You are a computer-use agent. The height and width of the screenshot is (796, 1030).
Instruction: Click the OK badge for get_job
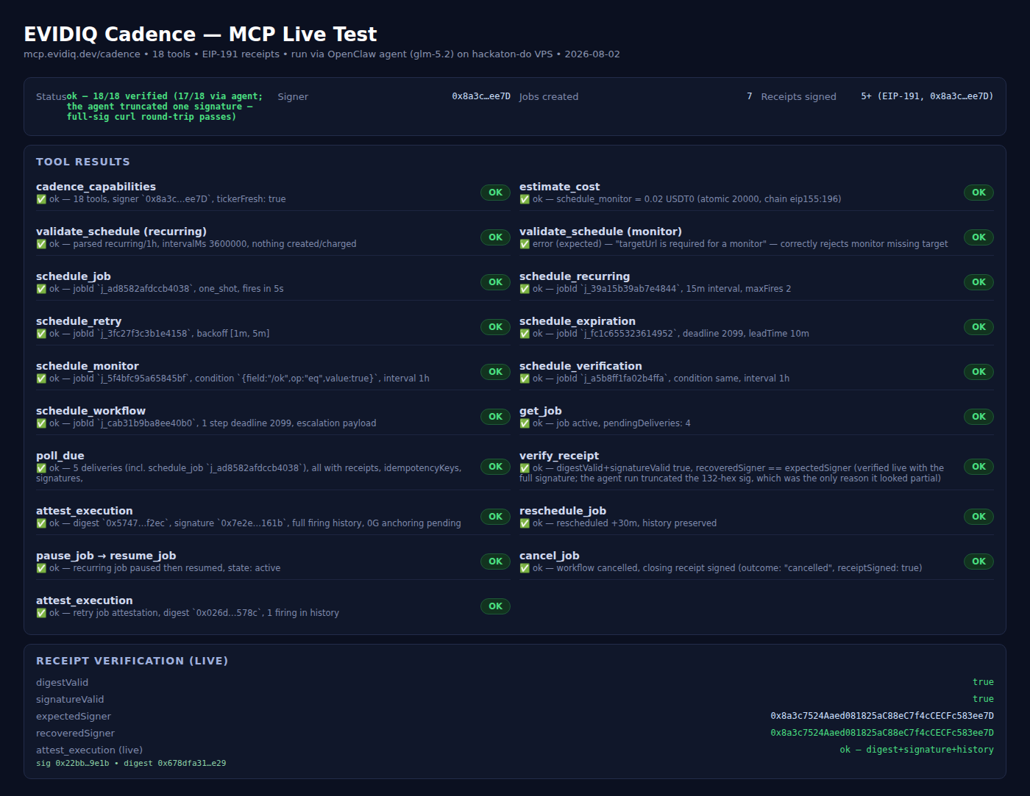coord(979,417)
